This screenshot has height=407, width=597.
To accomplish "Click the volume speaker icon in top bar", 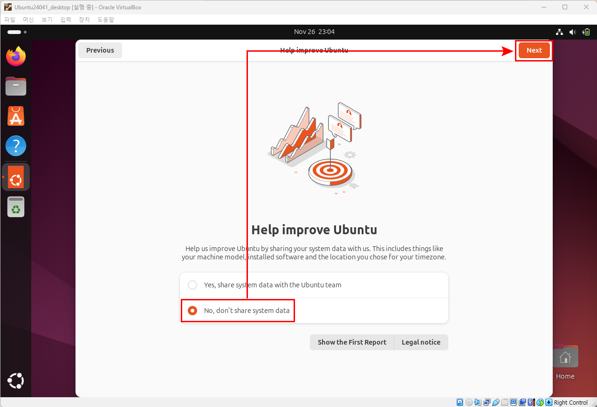I will tap(573, 32).
